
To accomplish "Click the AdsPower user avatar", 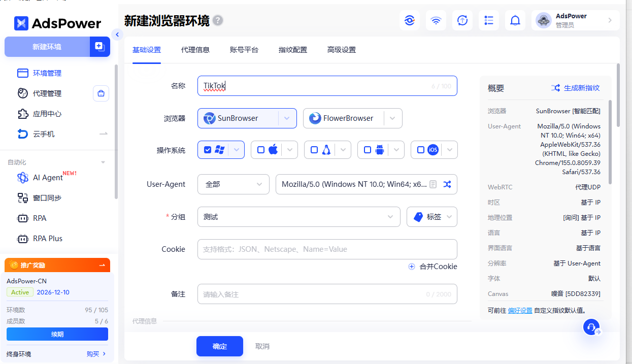I will click(544, 20).
